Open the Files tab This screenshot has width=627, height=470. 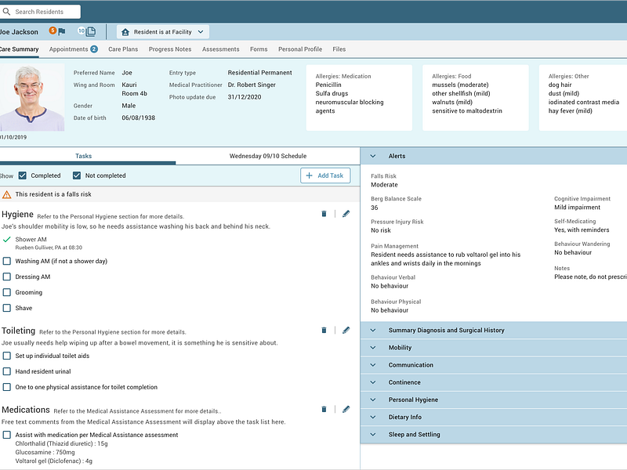(339, 49)
